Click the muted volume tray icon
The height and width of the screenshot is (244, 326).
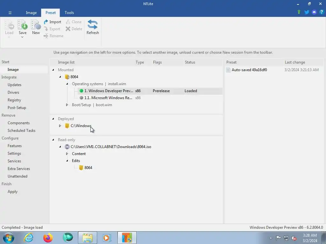click(x=294, y=238)
